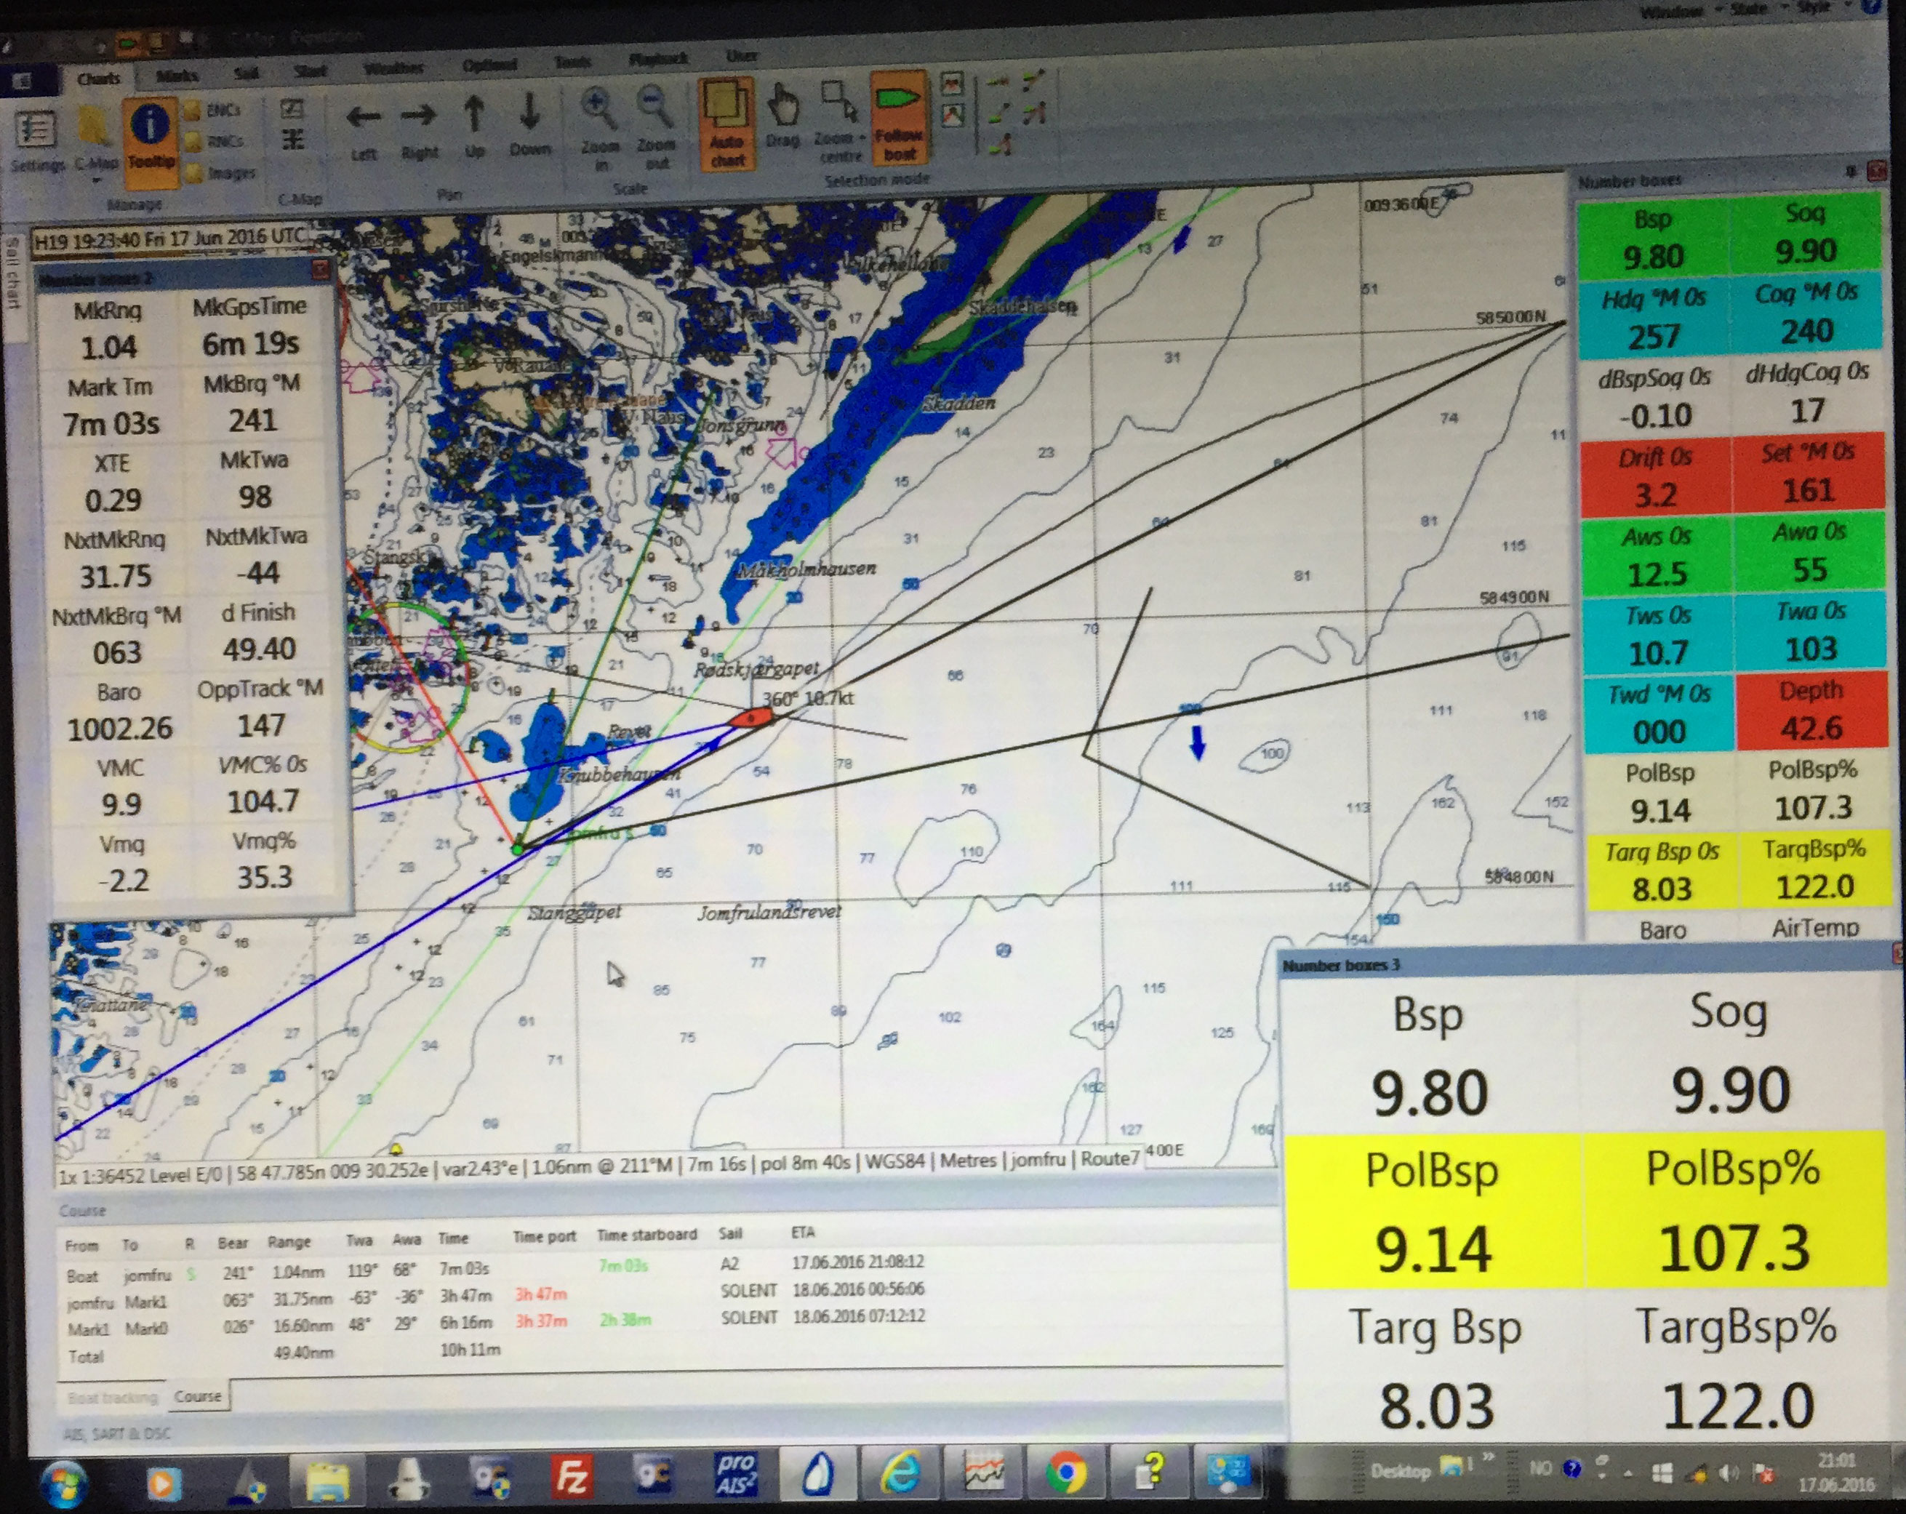Select the Drag hand tool

coord(782,106)
